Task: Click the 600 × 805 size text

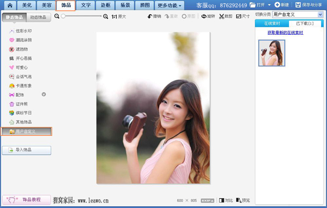Action: (x=187, y=200)
